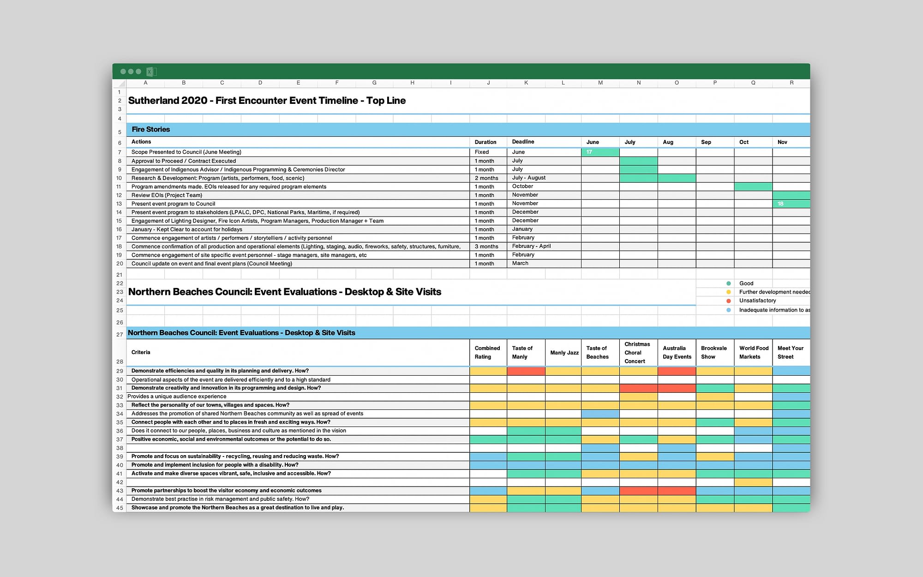Viewport: 923px width, 577px height.
Task: Click the blue Inadequate information legend dot
Action: pyautogui.click(x=729, y=310)
